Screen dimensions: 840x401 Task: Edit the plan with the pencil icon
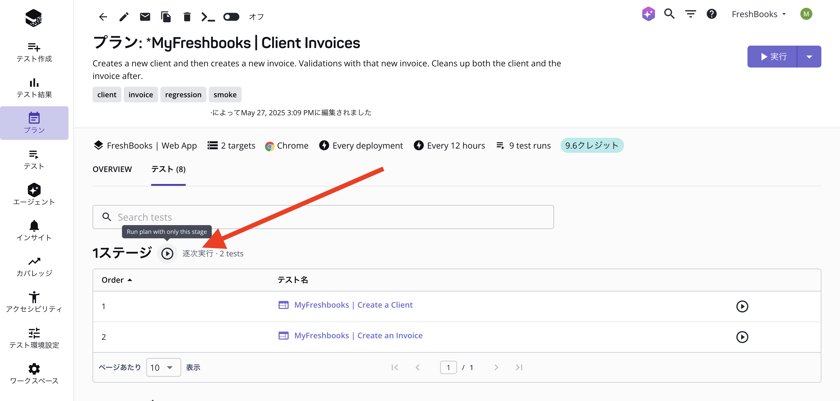[x=124, y=17]
